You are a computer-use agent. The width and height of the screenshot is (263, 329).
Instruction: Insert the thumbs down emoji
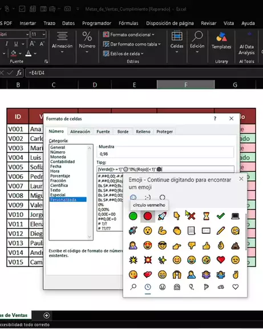(x=192, y=245)
